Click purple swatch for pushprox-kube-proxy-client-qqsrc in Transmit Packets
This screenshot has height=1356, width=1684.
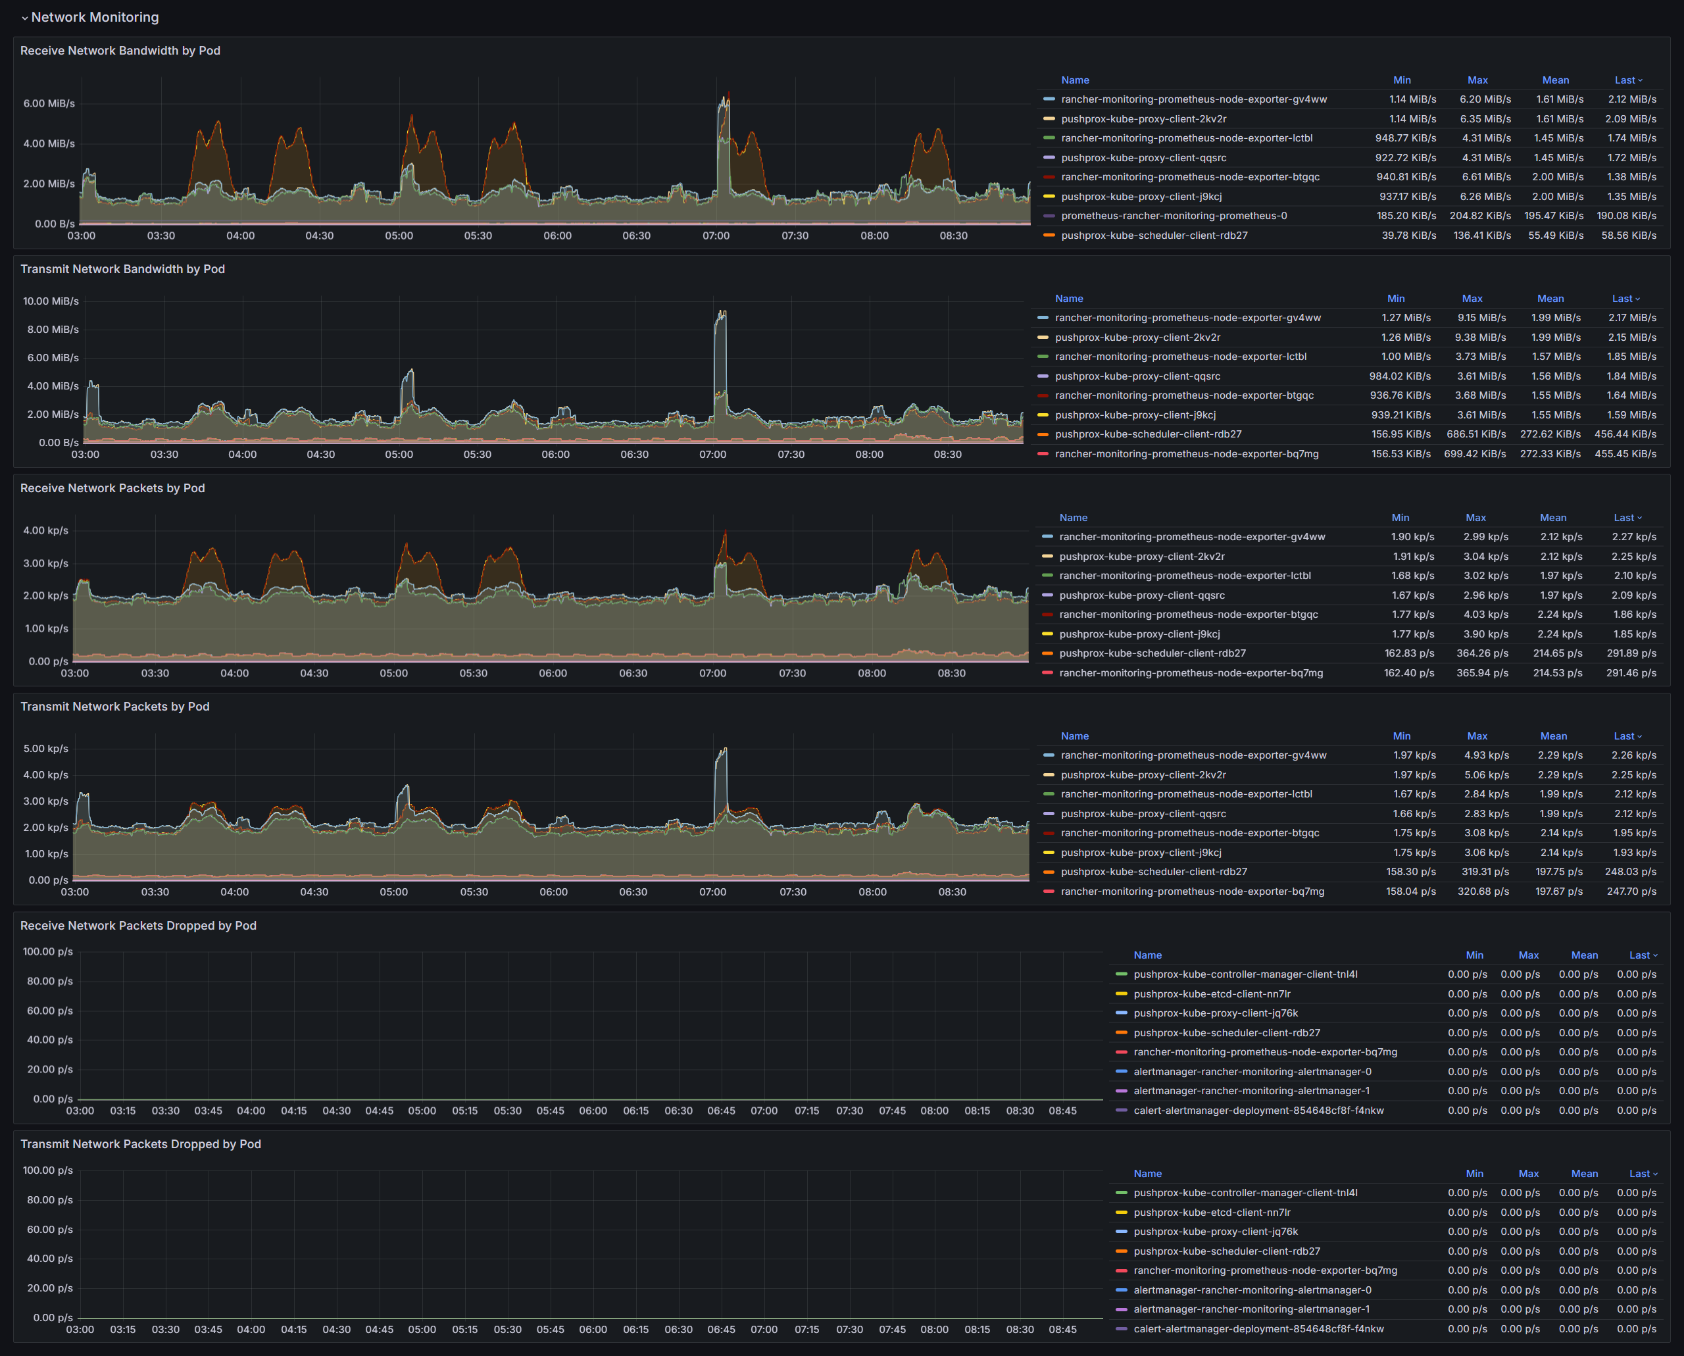point(1048,814)
